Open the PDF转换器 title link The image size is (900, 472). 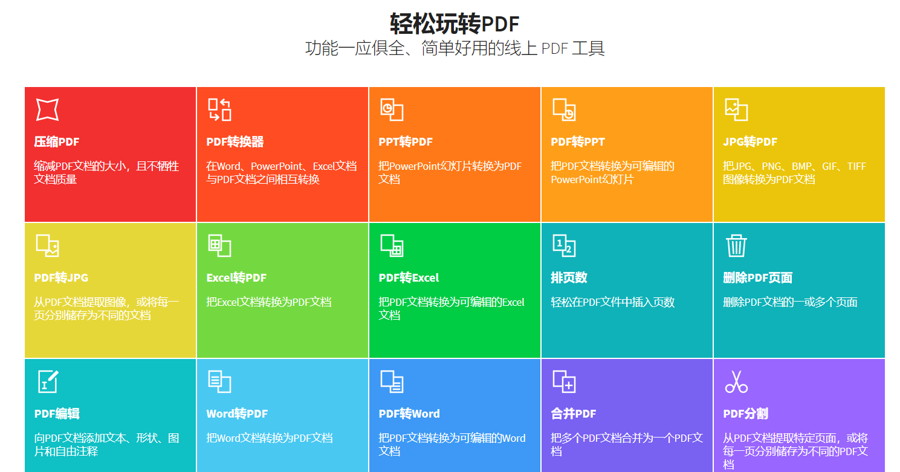click(x=235, y=142)
